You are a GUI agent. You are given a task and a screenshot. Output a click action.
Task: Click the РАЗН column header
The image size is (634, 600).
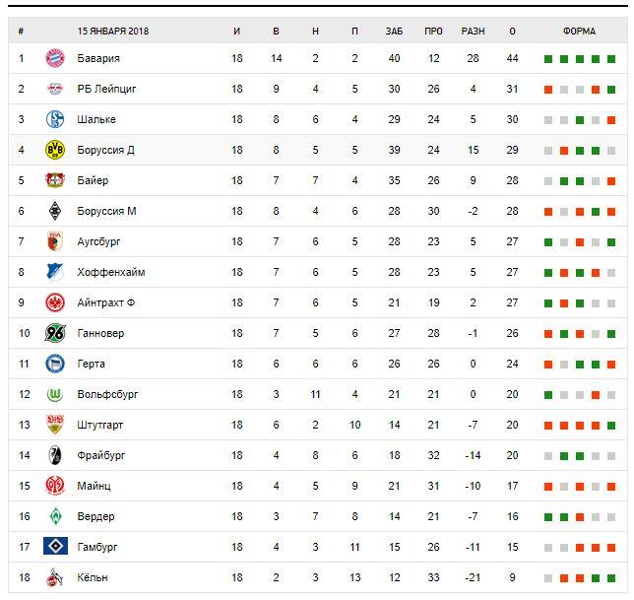pos(474,31)
